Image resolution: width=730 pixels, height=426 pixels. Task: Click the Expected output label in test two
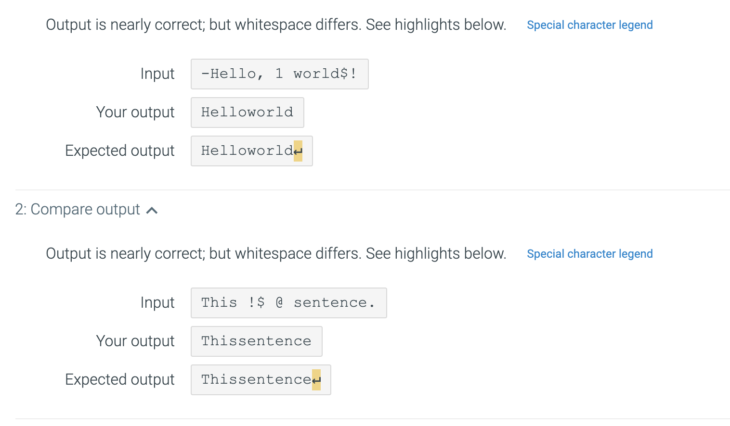tap(119, 379)
